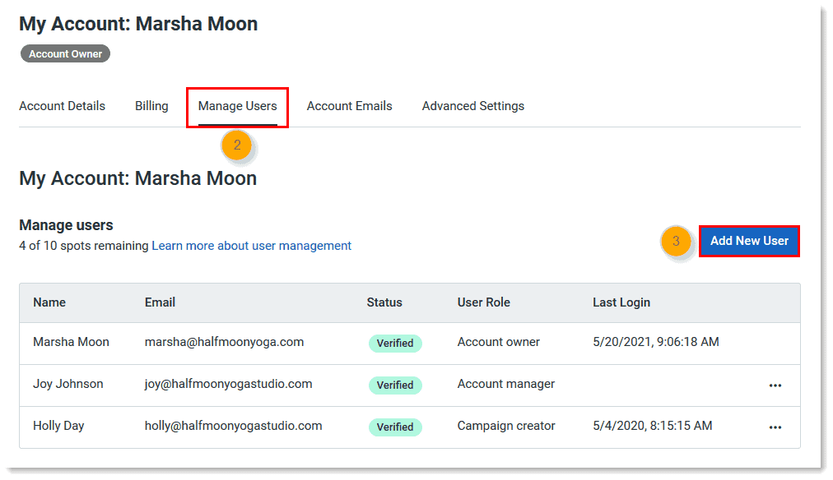Screen dimensions: 833x480
Task: Open options menu for Holly Day
Action: point(775,427)
